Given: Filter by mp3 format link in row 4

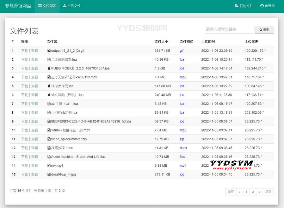Looking at the screenshot, I should click(x=183, y=77).
